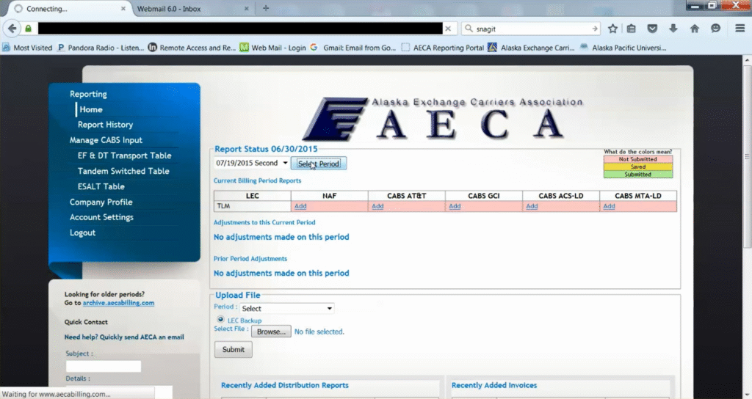
Task: Expand the Upload File Period Select dropdown
Action: point(287,309)
